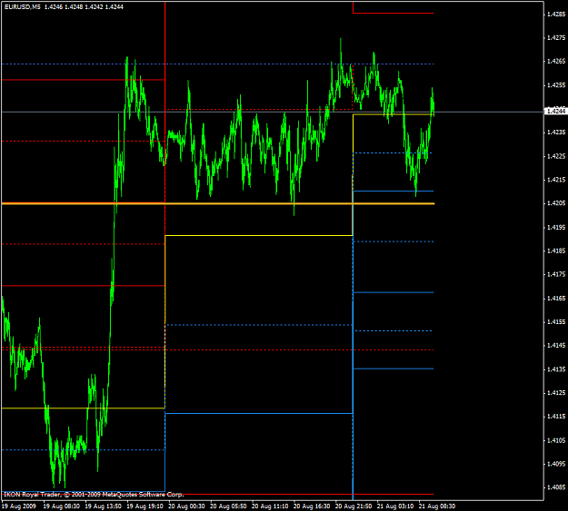
Task: Select price axis label 1.4175
Action: tap(556, 275)
